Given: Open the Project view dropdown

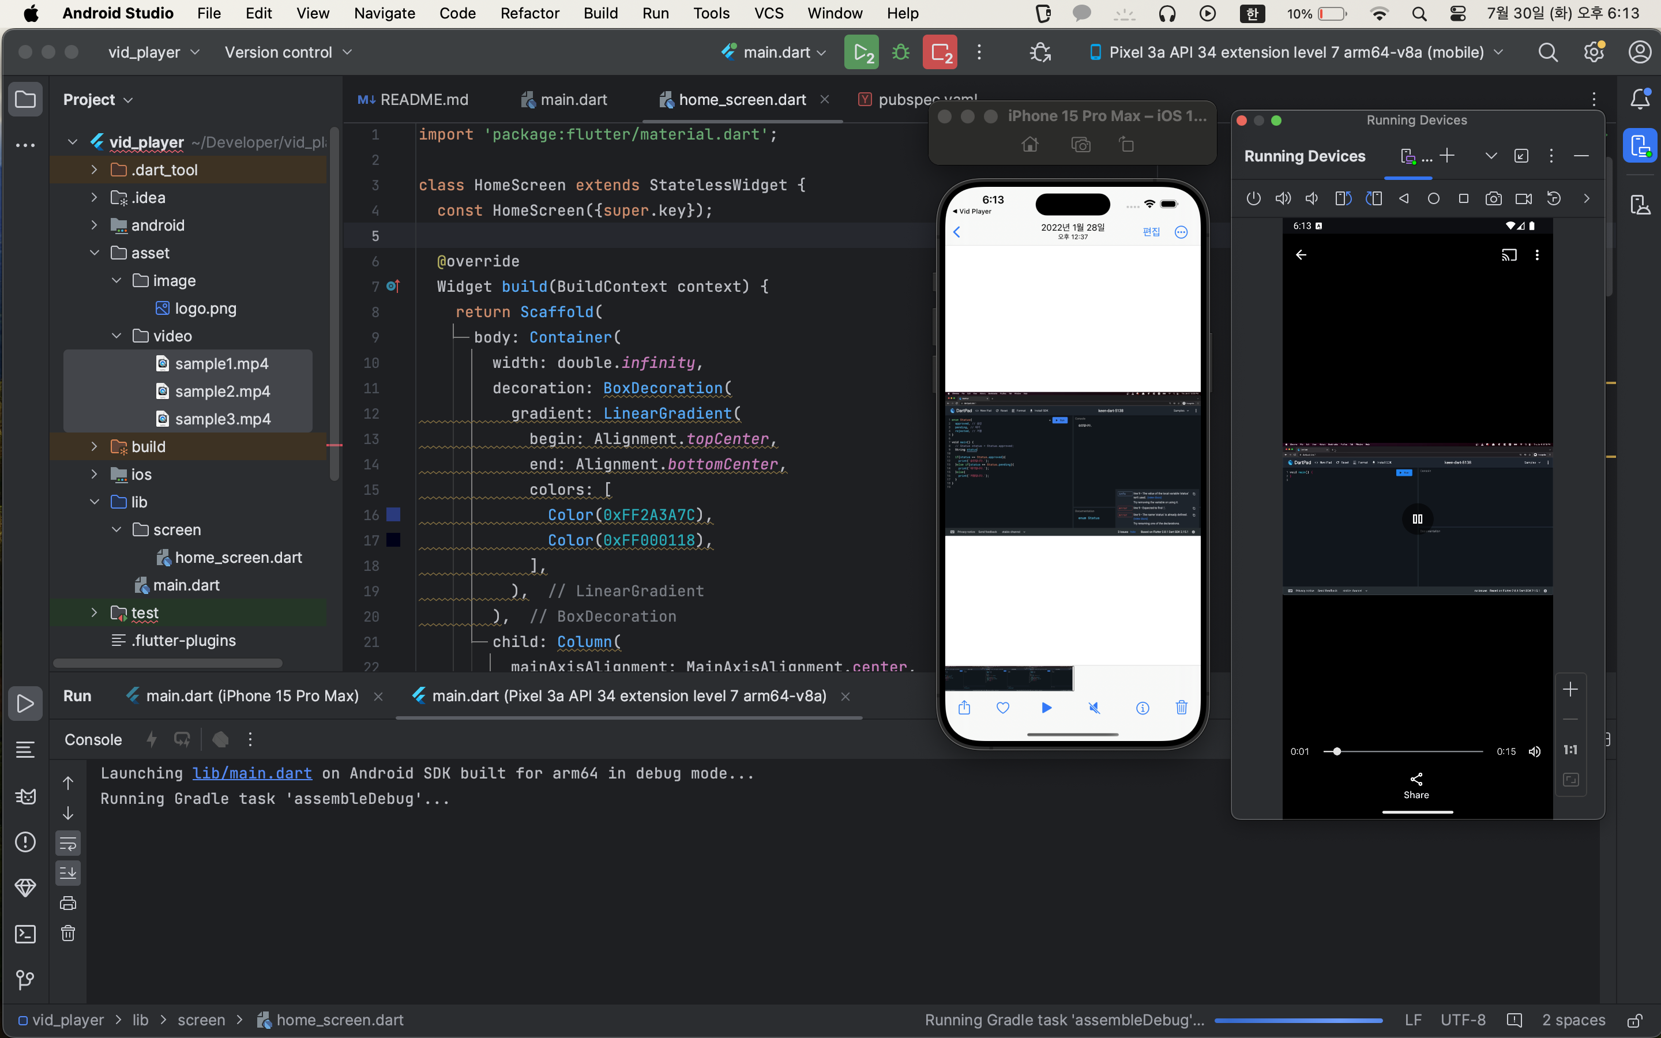Looking at the screenshot, I should (x=97, y=100).
